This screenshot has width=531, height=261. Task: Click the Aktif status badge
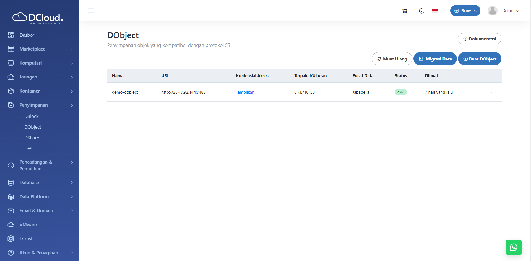(x=401, y=92)
